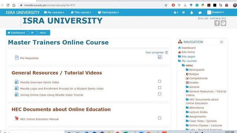Open the messages chat bubble
The image size is (237, 133).
(200, 13)
